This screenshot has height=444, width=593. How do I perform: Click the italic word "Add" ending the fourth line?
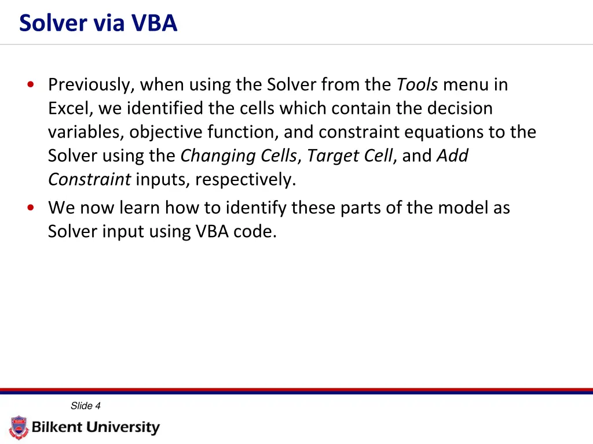pos(452,156)
